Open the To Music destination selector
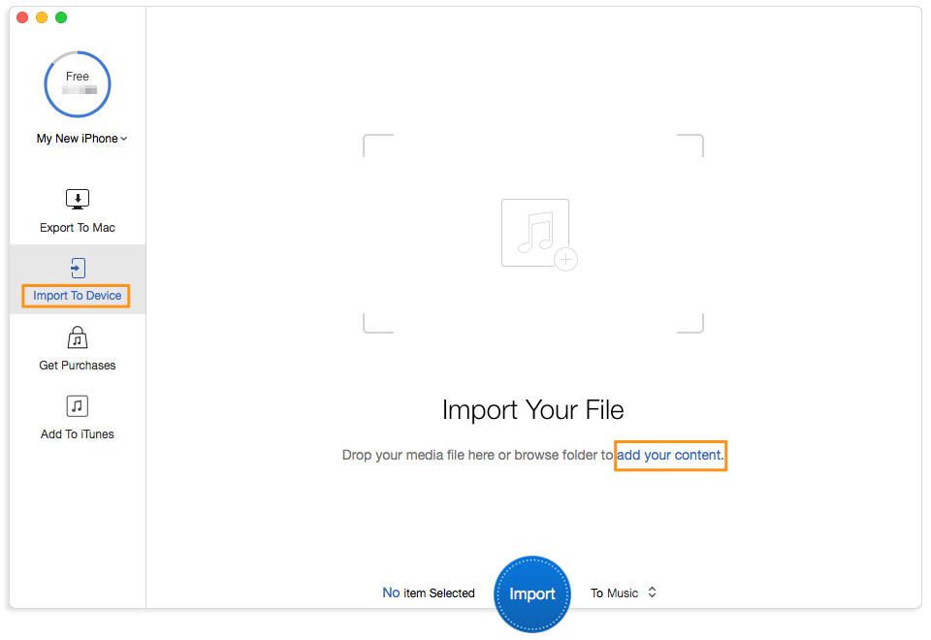Viewport: 931px width, 640px height. [624, 593]
